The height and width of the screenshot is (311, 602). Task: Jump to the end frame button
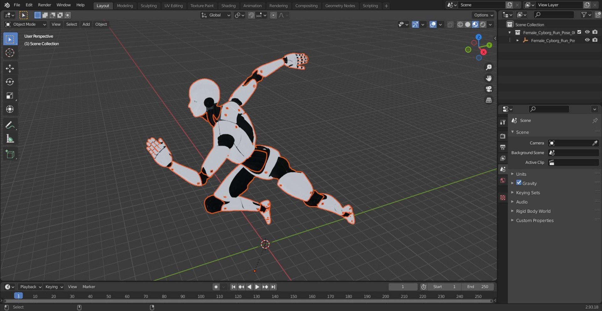pyautogui.click(x=273, y=287)
